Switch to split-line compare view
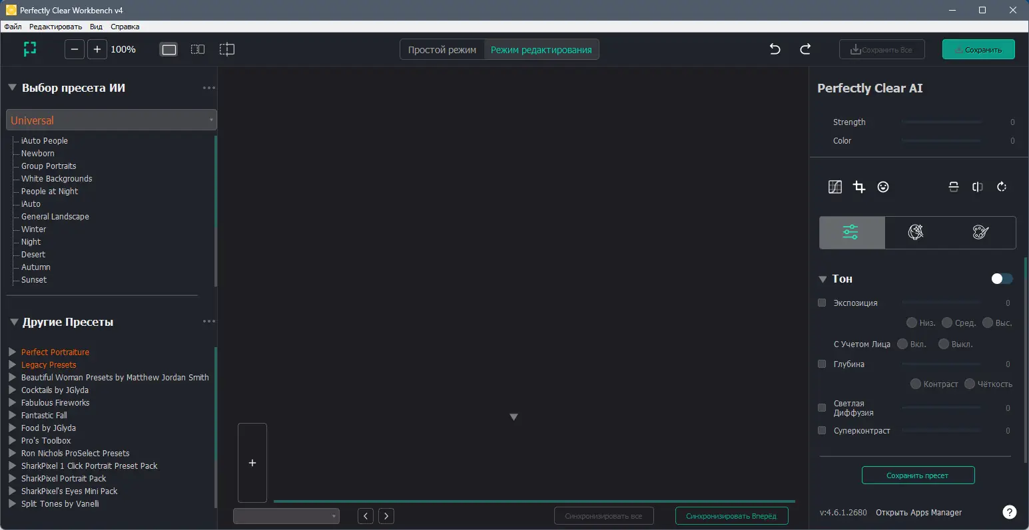The width and height of the screenshot is (1029, 530). pyautogui.click(x=227, y=49)
